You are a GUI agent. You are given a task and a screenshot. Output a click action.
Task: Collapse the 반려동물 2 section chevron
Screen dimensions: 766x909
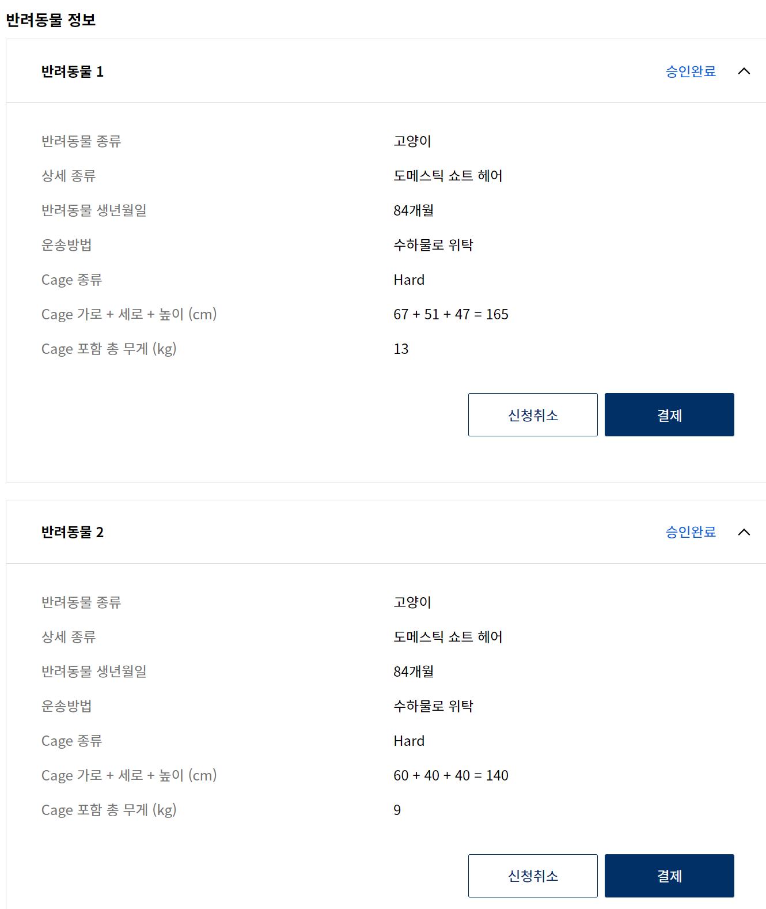coord(744,532)
